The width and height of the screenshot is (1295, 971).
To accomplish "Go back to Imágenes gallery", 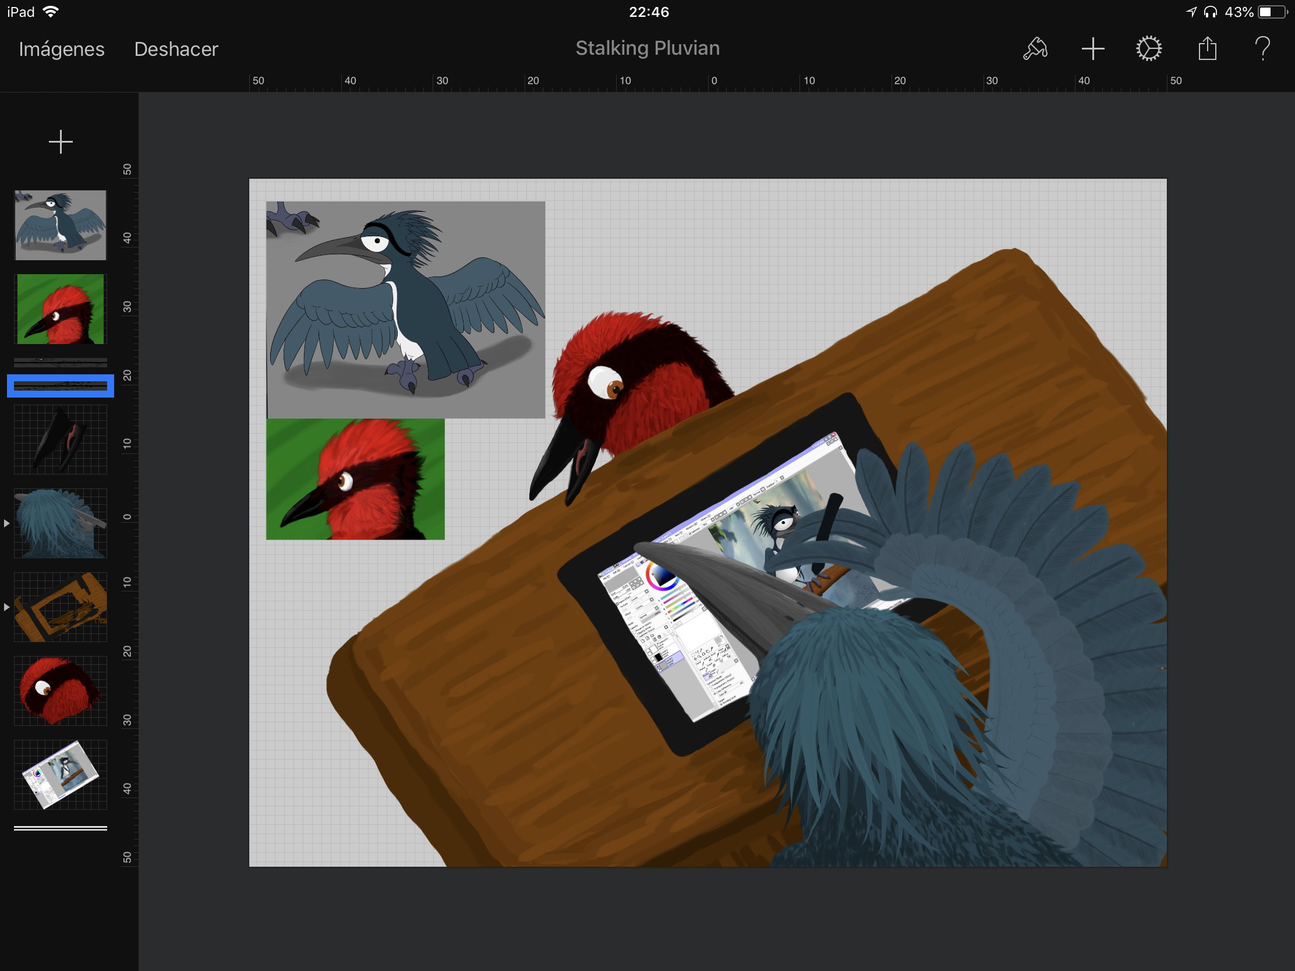I will pos(62,49).
